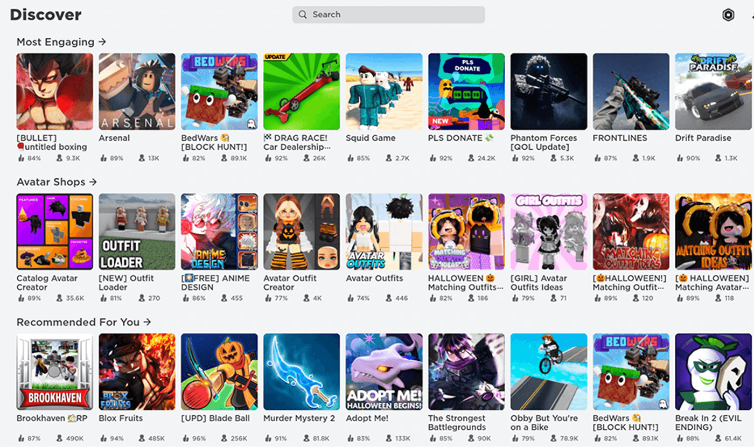
Task: Open Phantom Forces [QOL Update] title link
Action: [543, 142]
